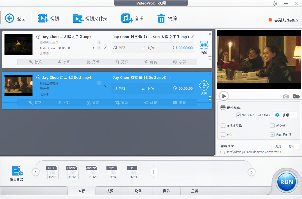Open 特效 effects for the 太陽之子 item
This screenshot has height=199, width=302.
(35, 62)
